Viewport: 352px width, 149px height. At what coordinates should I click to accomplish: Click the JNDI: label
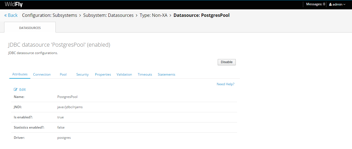[18, 107]
